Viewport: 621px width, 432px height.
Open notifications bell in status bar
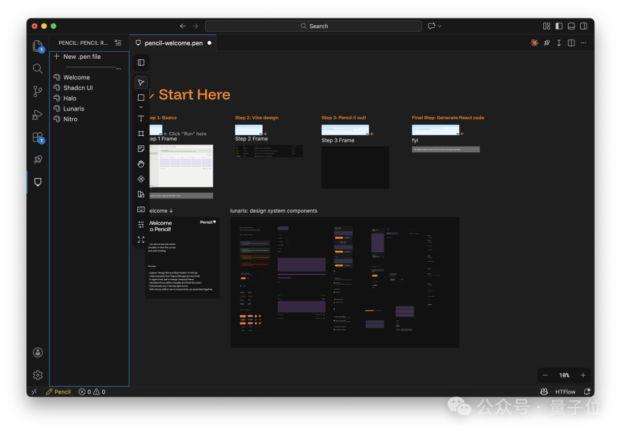(587, 392)
